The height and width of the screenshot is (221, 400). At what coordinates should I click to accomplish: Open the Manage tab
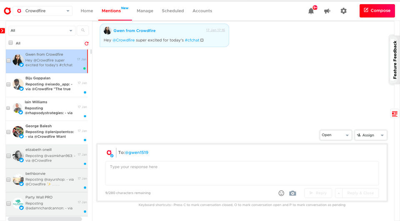click(x=145, y=11)
